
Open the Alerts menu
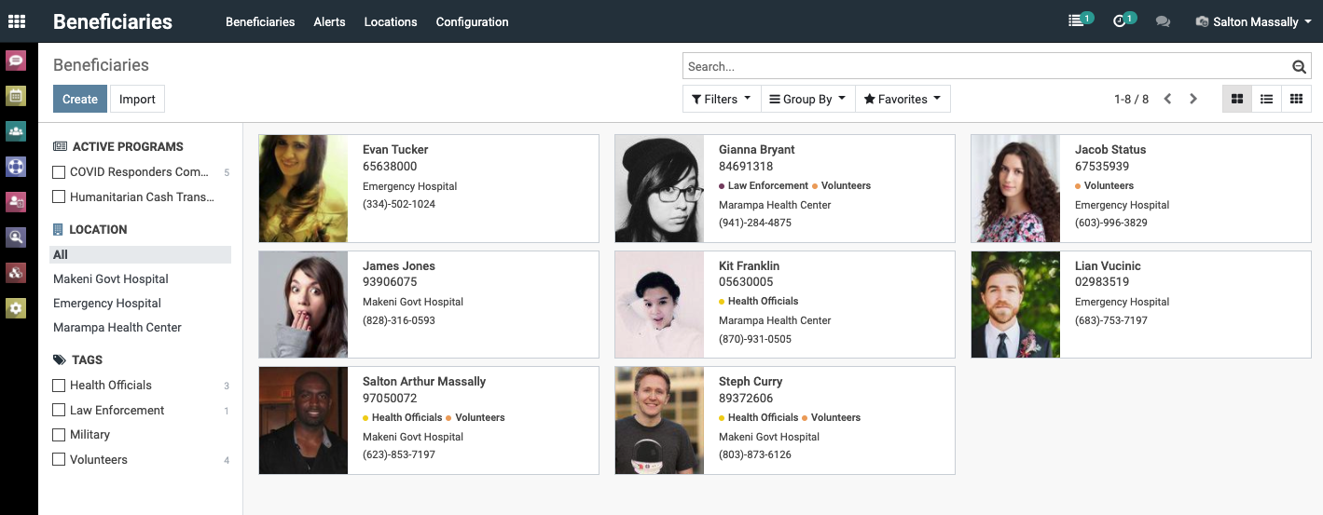coord(329,21)
